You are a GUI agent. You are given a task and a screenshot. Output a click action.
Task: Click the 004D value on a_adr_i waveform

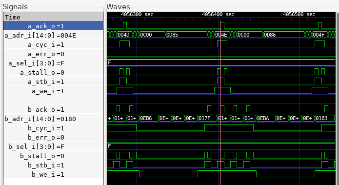pyautogui.click(x=123, y=35)
